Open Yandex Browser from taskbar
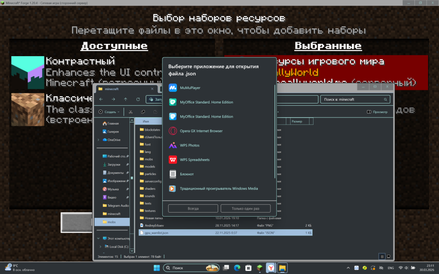 point(271,268)
